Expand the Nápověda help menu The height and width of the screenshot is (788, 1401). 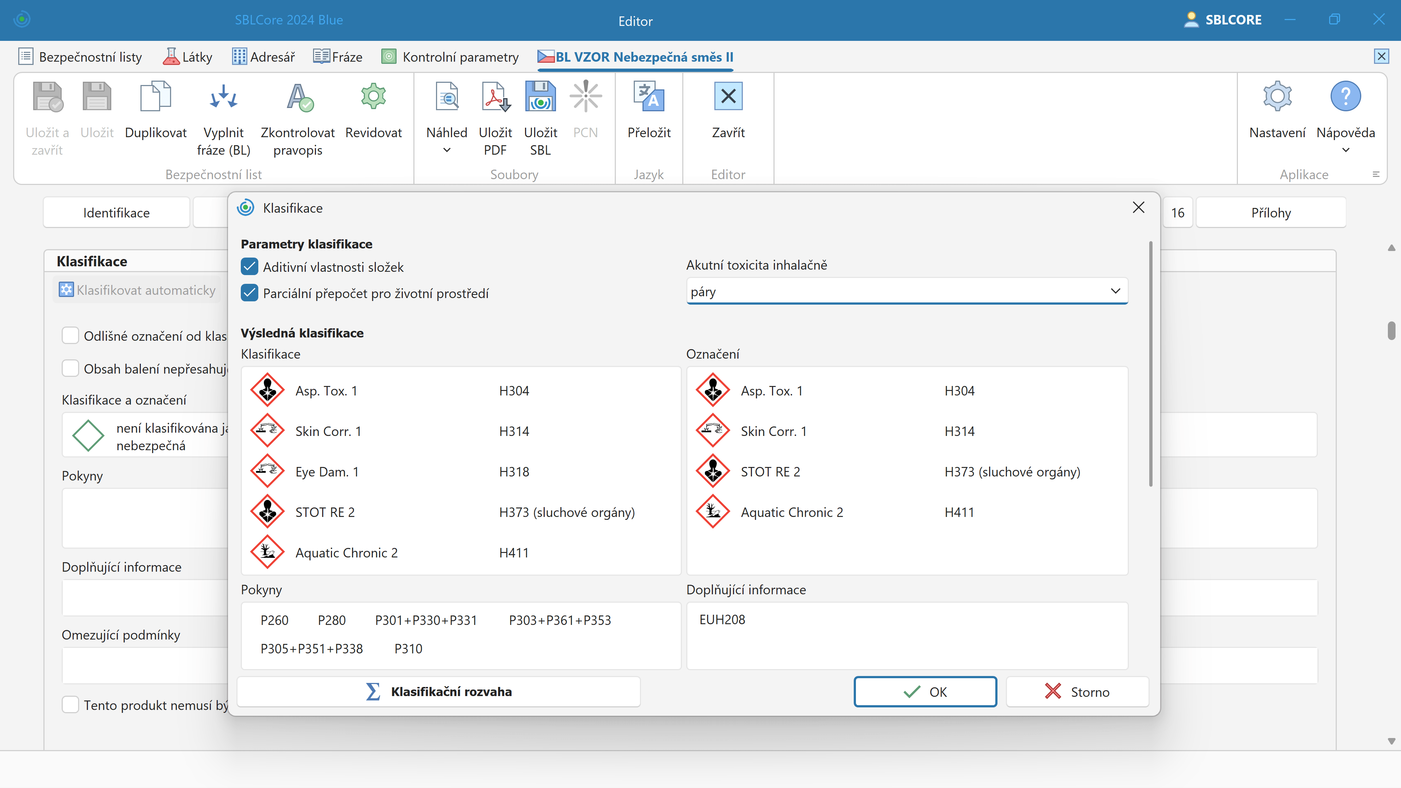tap(1346, 151)
